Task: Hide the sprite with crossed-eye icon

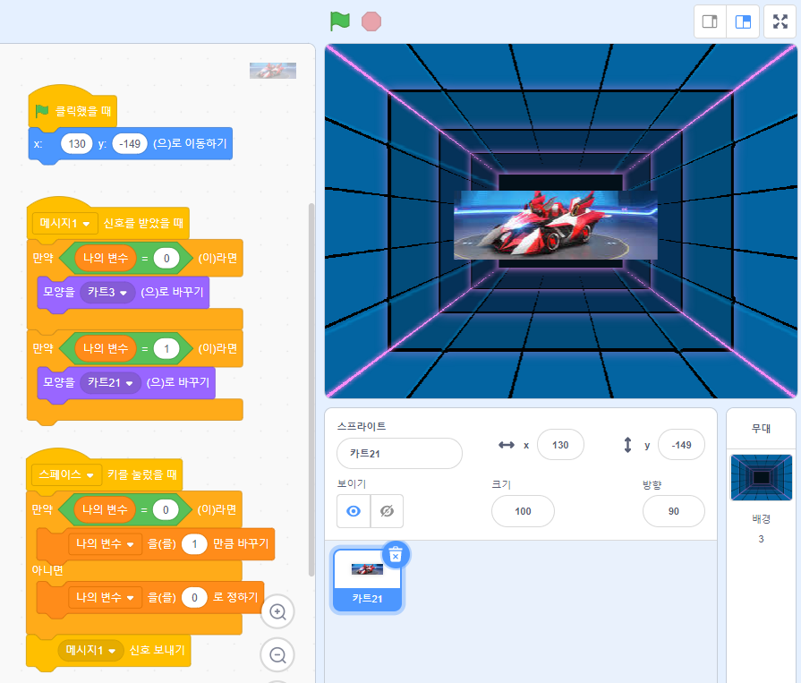Action: [x=387, y=511]
